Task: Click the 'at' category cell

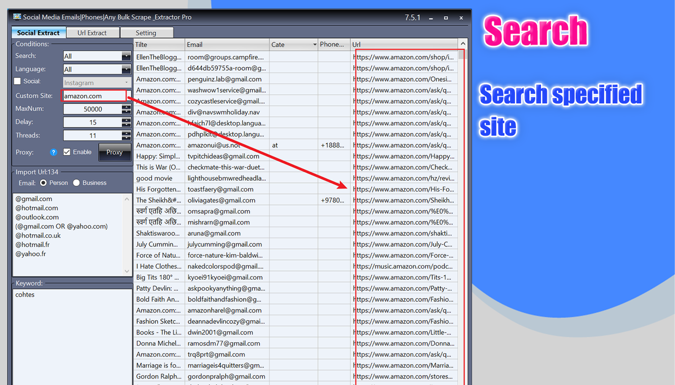Action: 294,145
